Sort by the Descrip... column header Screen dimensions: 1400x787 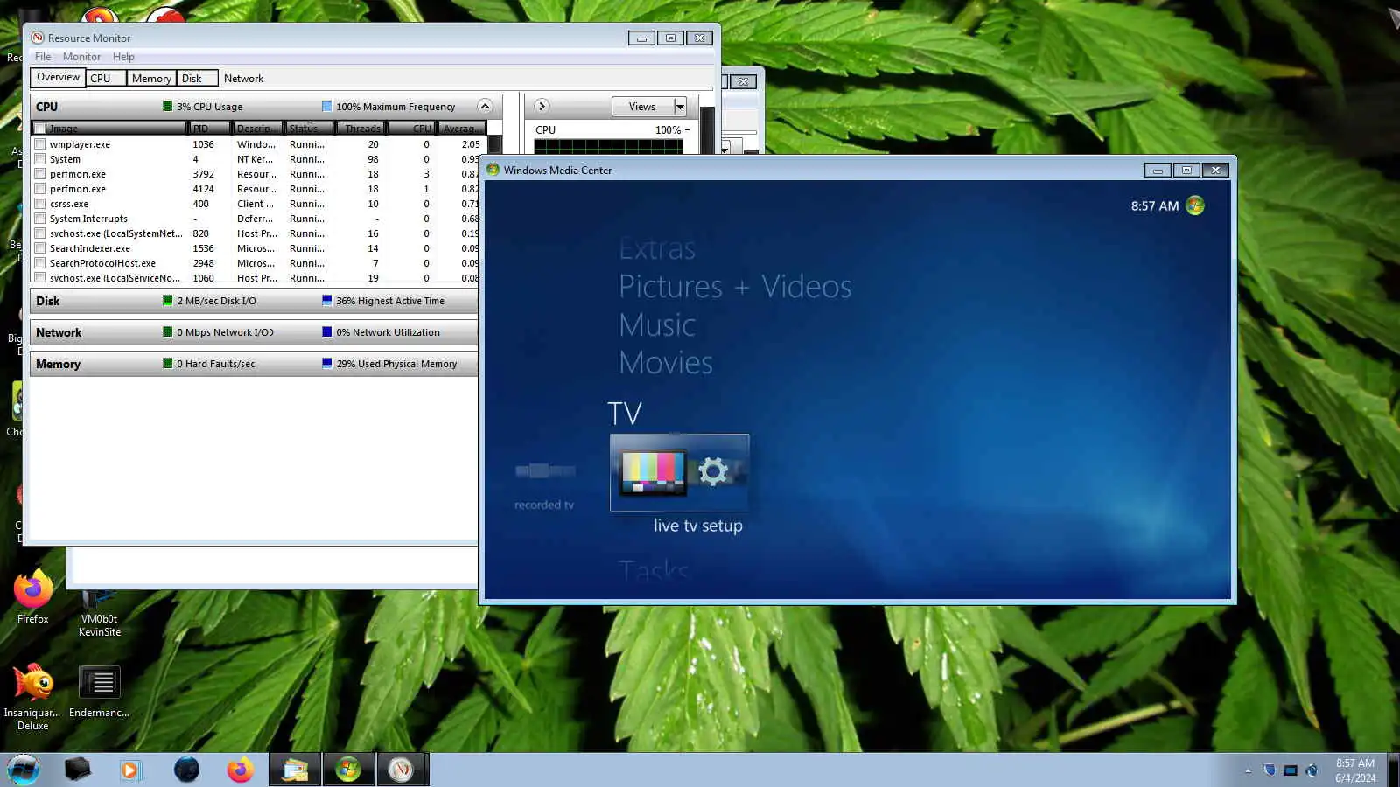coord(257,129)
